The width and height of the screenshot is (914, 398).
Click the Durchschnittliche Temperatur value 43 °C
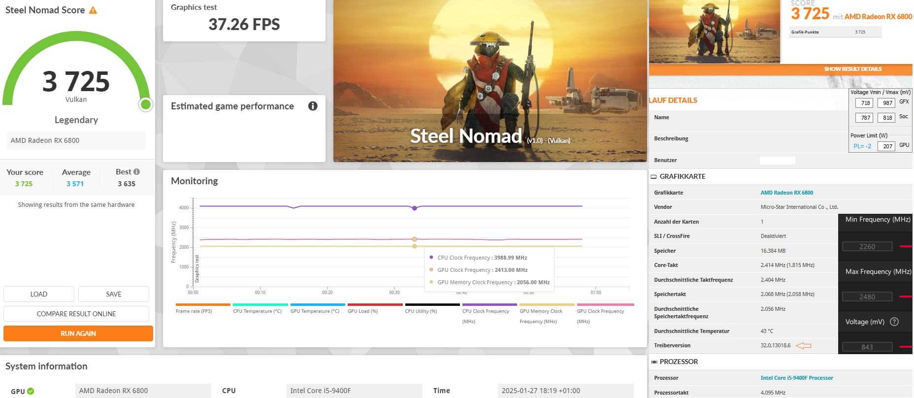click(x=767, y=331)
